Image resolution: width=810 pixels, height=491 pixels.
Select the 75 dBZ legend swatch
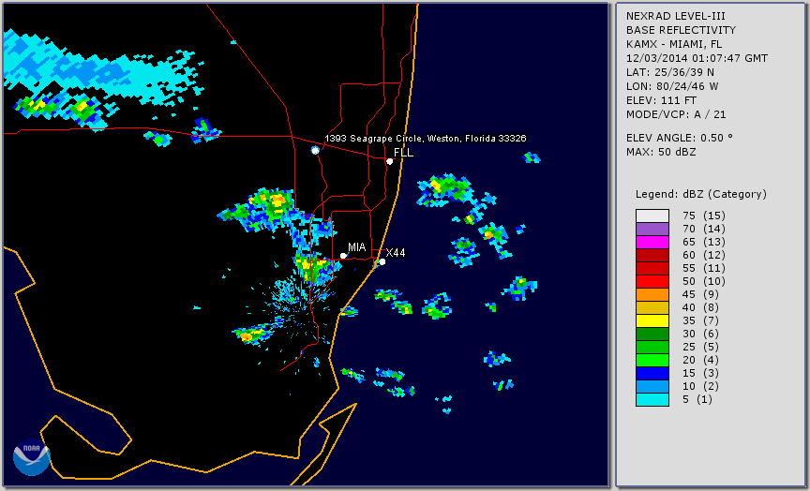pos(652,216)
